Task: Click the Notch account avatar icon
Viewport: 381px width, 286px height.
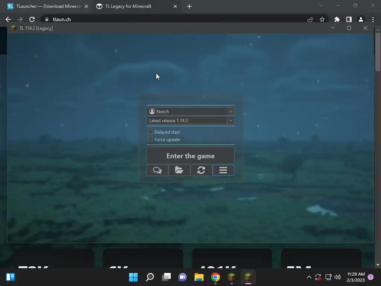Action: coord(152,111)
